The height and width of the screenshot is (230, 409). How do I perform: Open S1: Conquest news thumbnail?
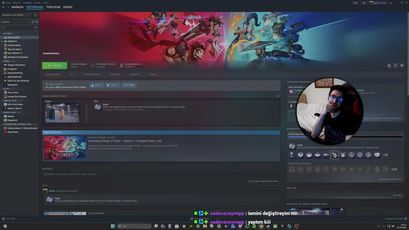point(65,148)
